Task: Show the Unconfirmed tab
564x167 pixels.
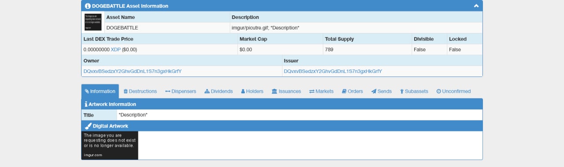Action: pyautogui.click(x=453, y=91)
